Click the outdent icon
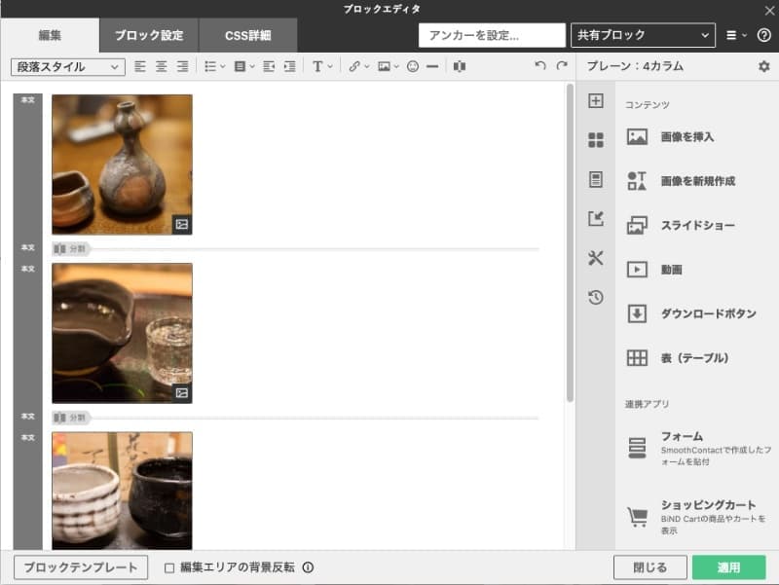Image resolution: width=779 pixels, height=585 pixels. point(269,66)
